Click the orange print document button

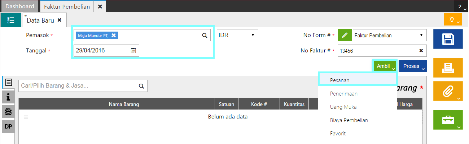coord(447,67)
